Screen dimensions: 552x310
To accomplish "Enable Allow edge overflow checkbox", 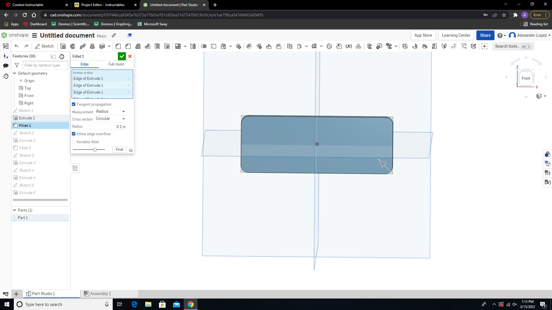I will [74, 133].
